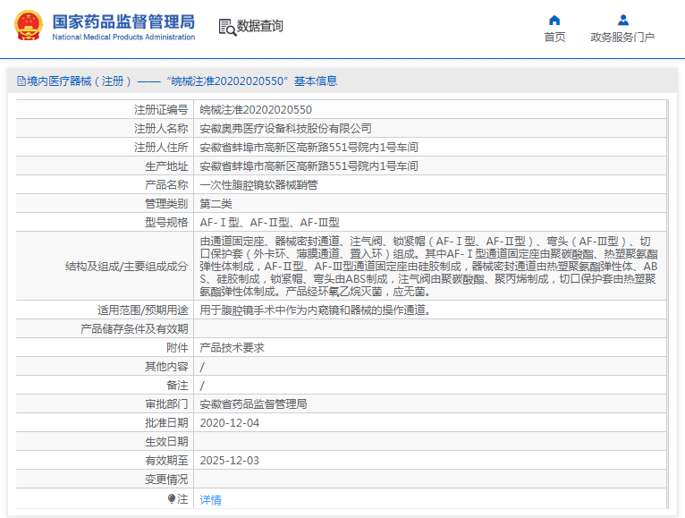Open the 政务服务门户 user icon
Image resolution: width=685 pixels, height=518 pixels.
(x=623, y=20)
